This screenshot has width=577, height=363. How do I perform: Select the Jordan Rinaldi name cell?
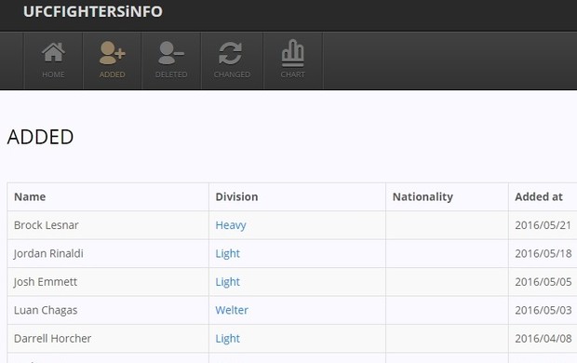click(108, 254)
